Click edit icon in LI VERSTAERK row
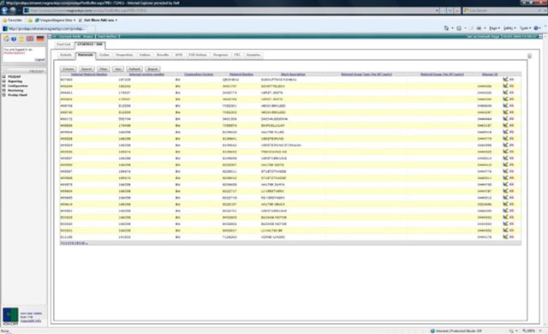548x334 pixels. coord(505,191)
